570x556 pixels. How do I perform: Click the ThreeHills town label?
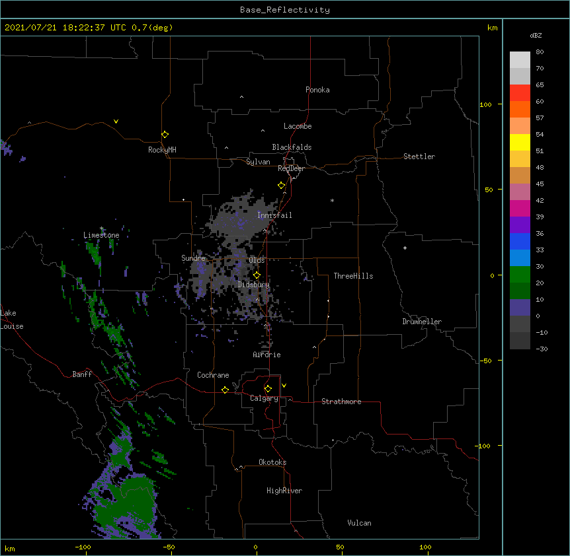coord(353,276)
